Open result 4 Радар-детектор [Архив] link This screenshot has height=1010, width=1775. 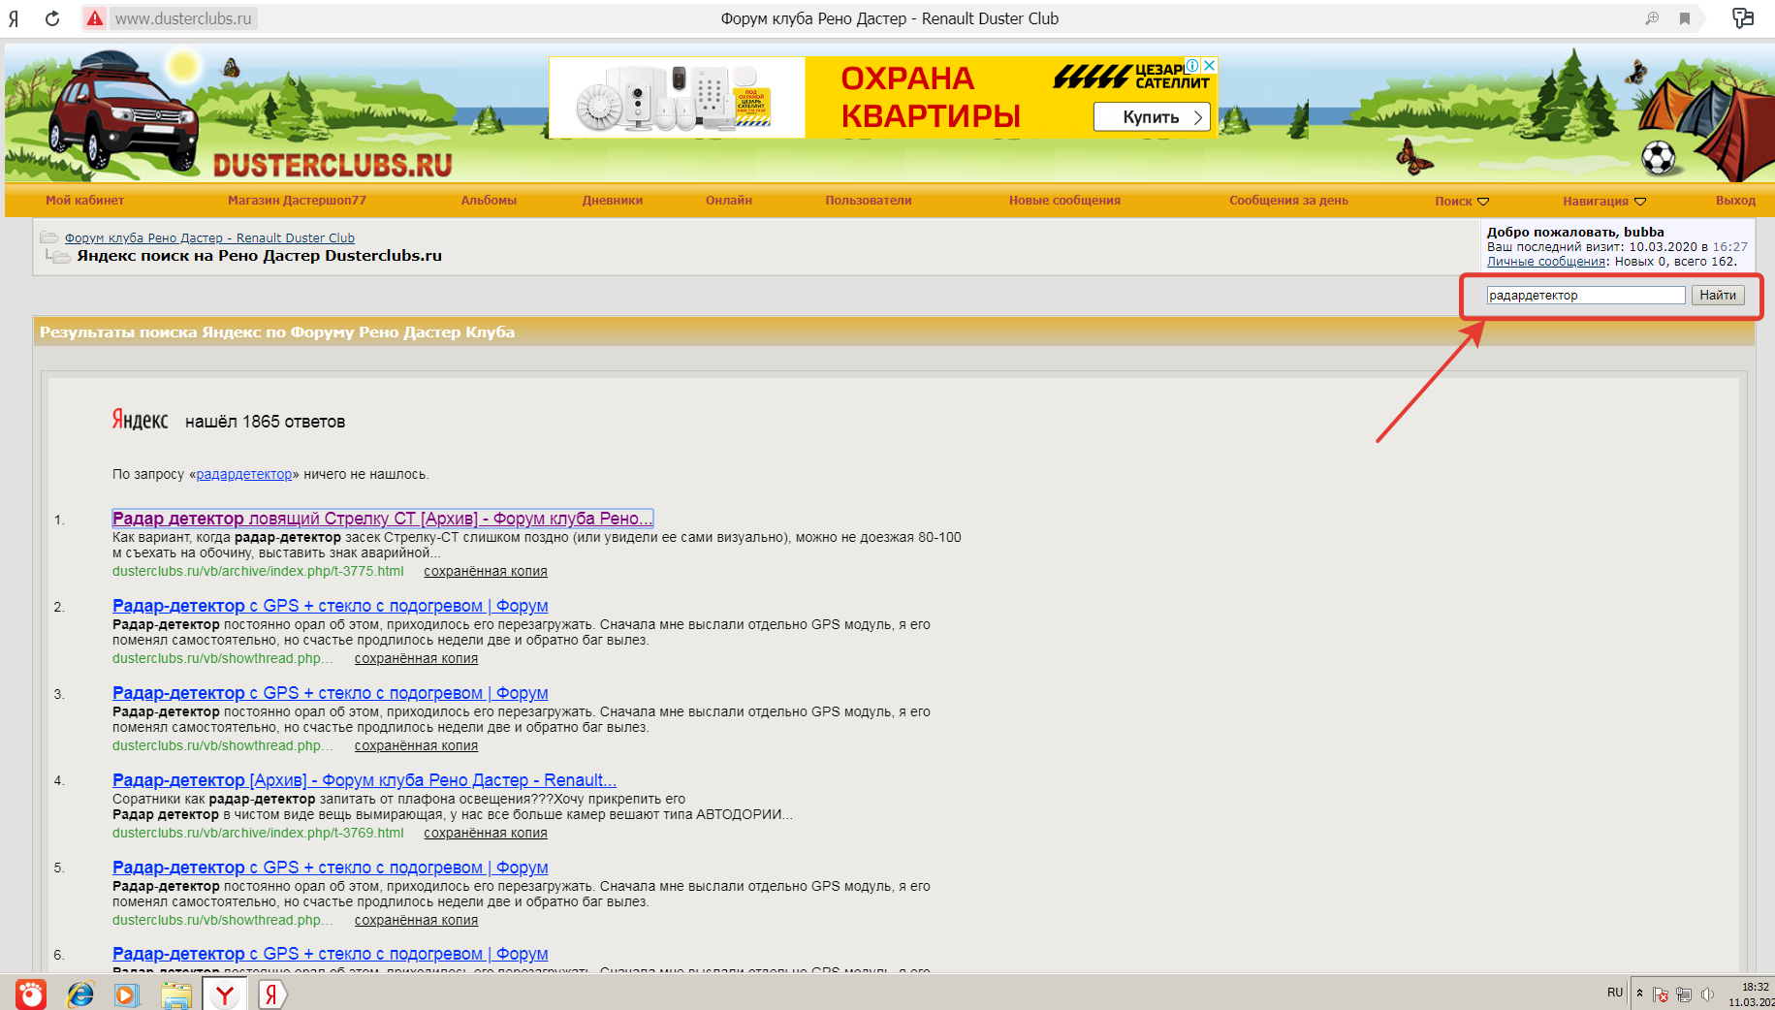point(365,780)
